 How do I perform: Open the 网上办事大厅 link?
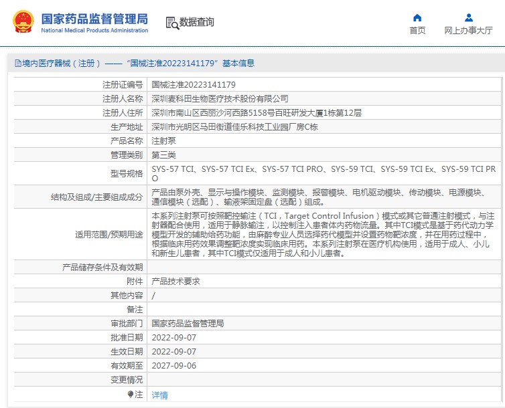(469, 31)
